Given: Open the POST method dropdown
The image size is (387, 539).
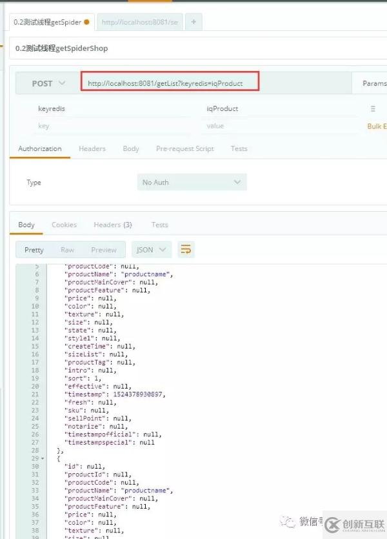Looking at the screenshot, I should coord(48,83).
